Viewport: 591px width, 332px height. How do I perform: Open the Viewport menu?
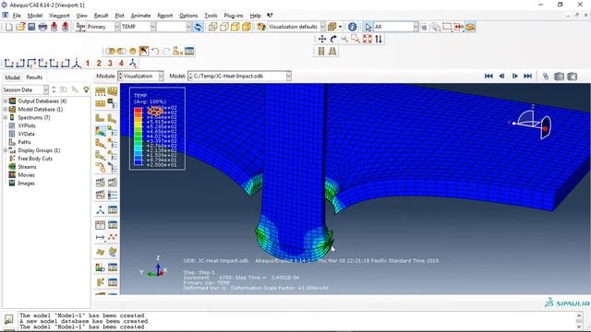(x=59, y=16)
